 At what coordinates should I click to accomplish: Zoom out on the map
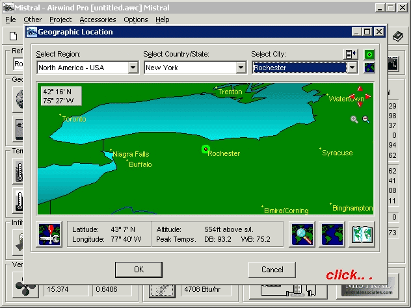pos(366,120)
